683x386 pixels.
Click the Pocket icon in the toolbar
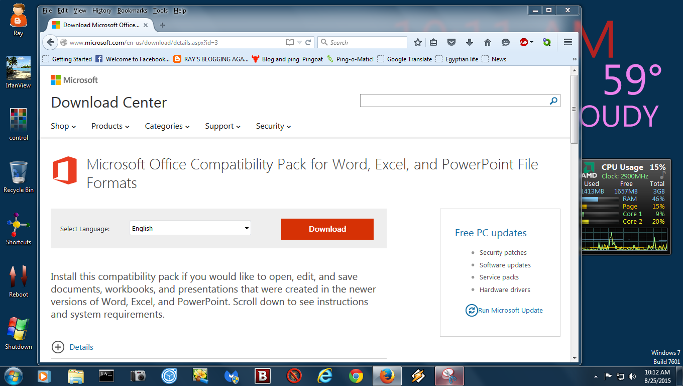point(451,42)
